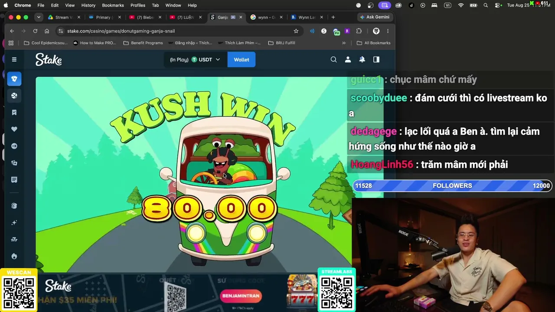
Task: Open the cards-plus icon in Stake sidebar
Action: tap(14, 163)
